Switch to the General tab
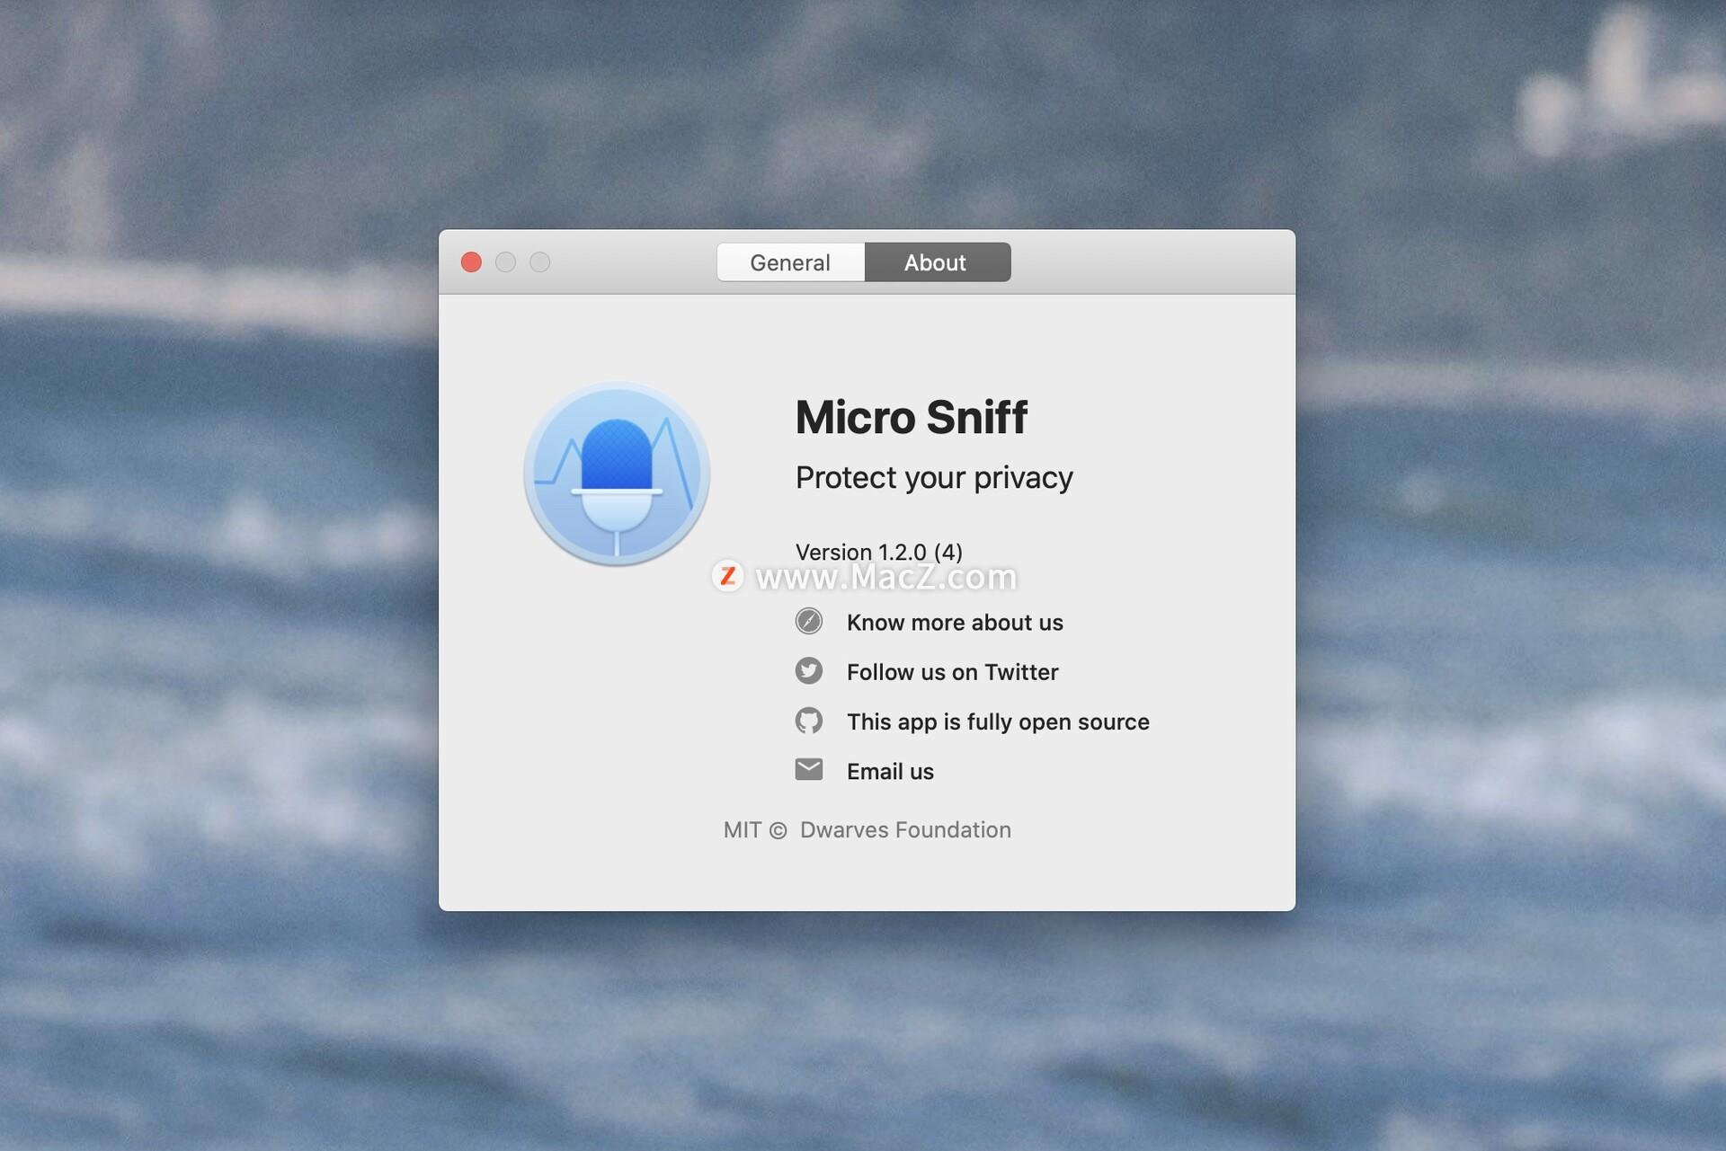This screenshot has width=1726, height=1151. 790,262
